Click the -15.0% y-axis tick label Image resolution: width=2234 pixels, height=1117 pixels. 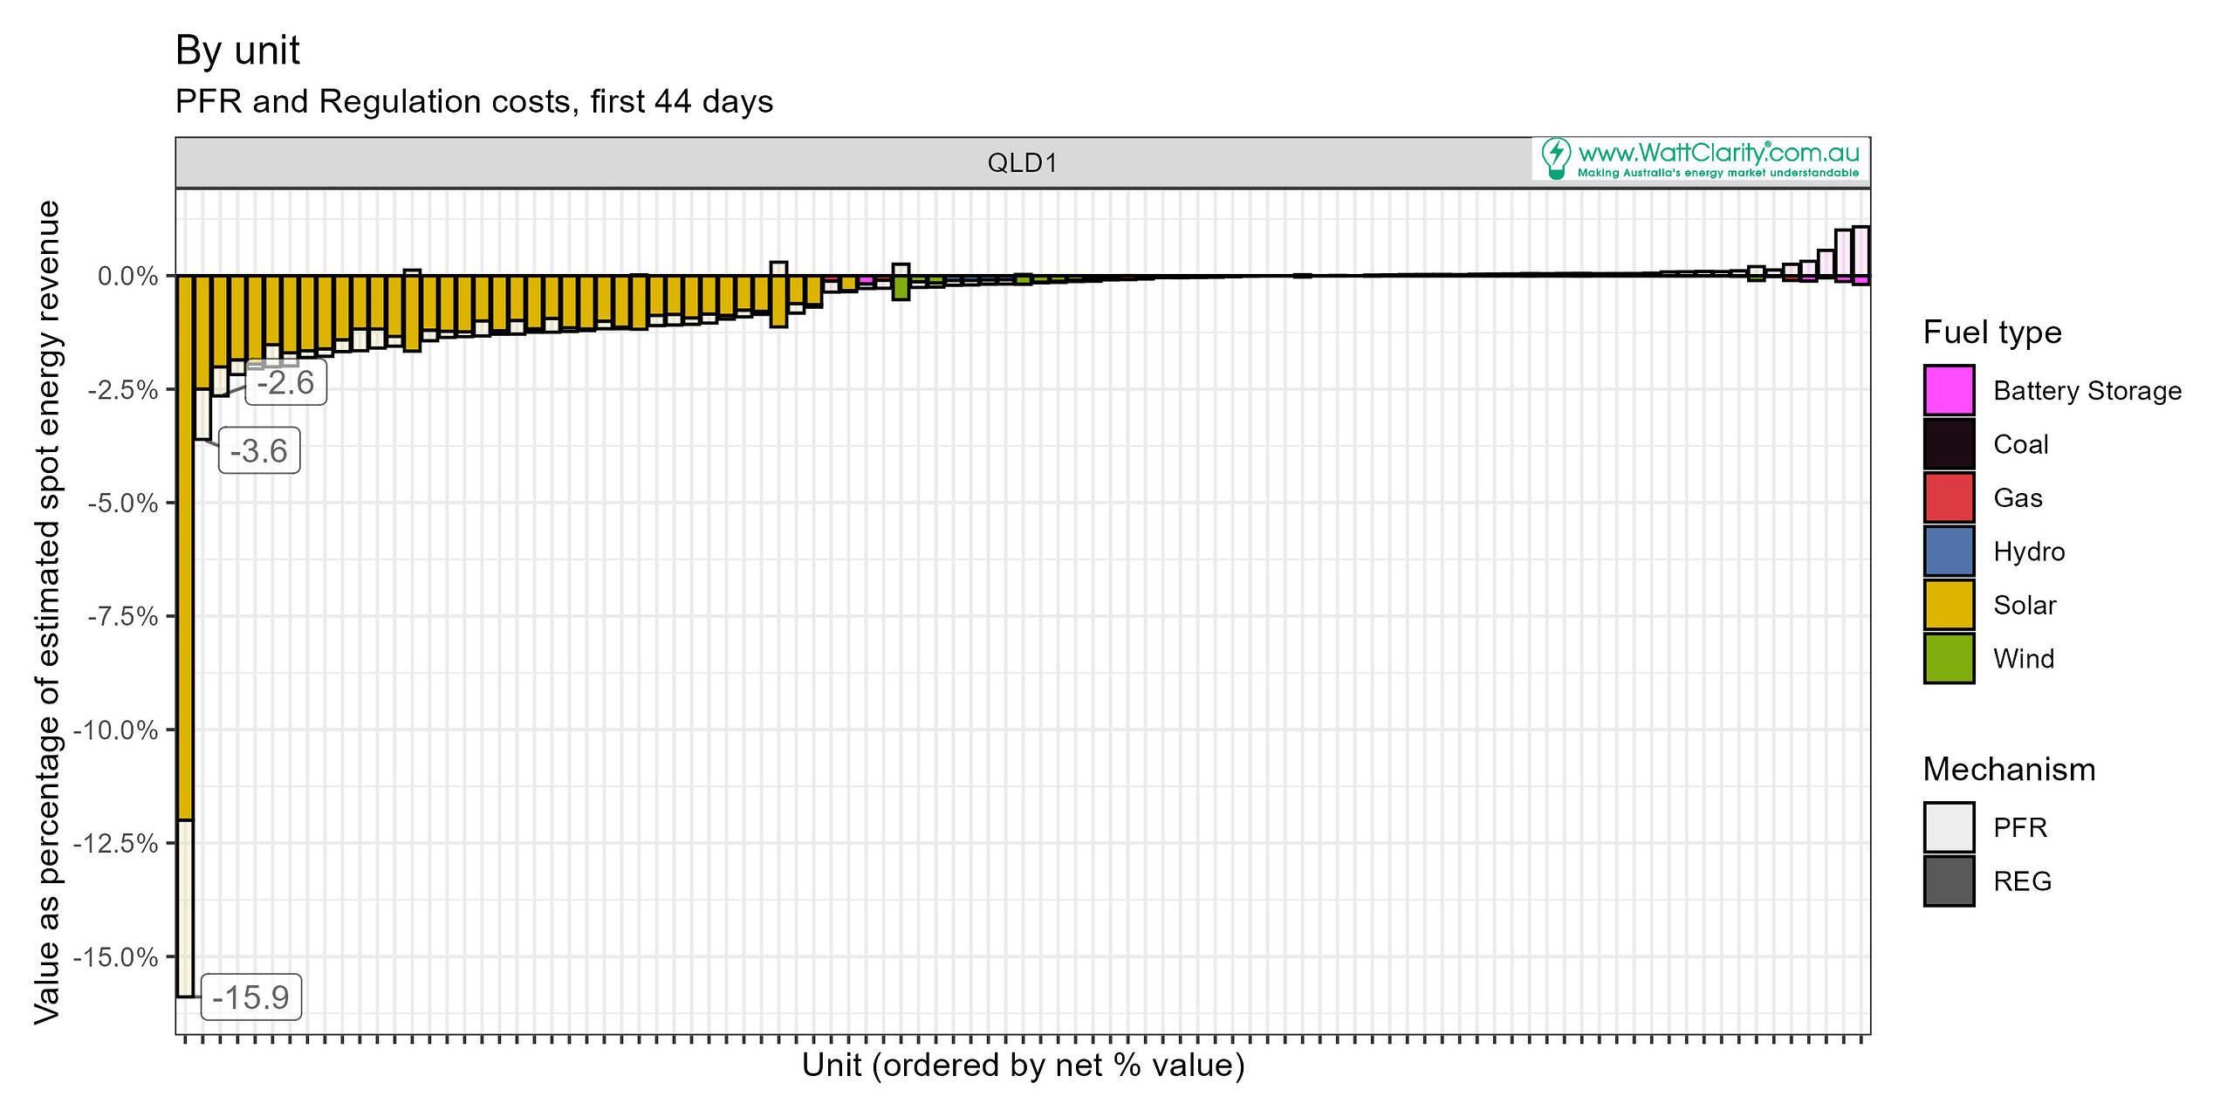116,956
